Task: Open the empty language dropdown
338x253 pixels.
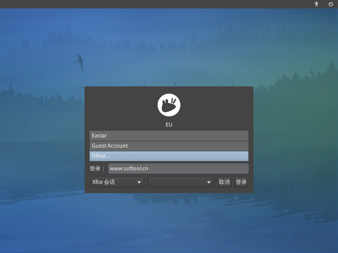Action: click(x=181, y=182)
